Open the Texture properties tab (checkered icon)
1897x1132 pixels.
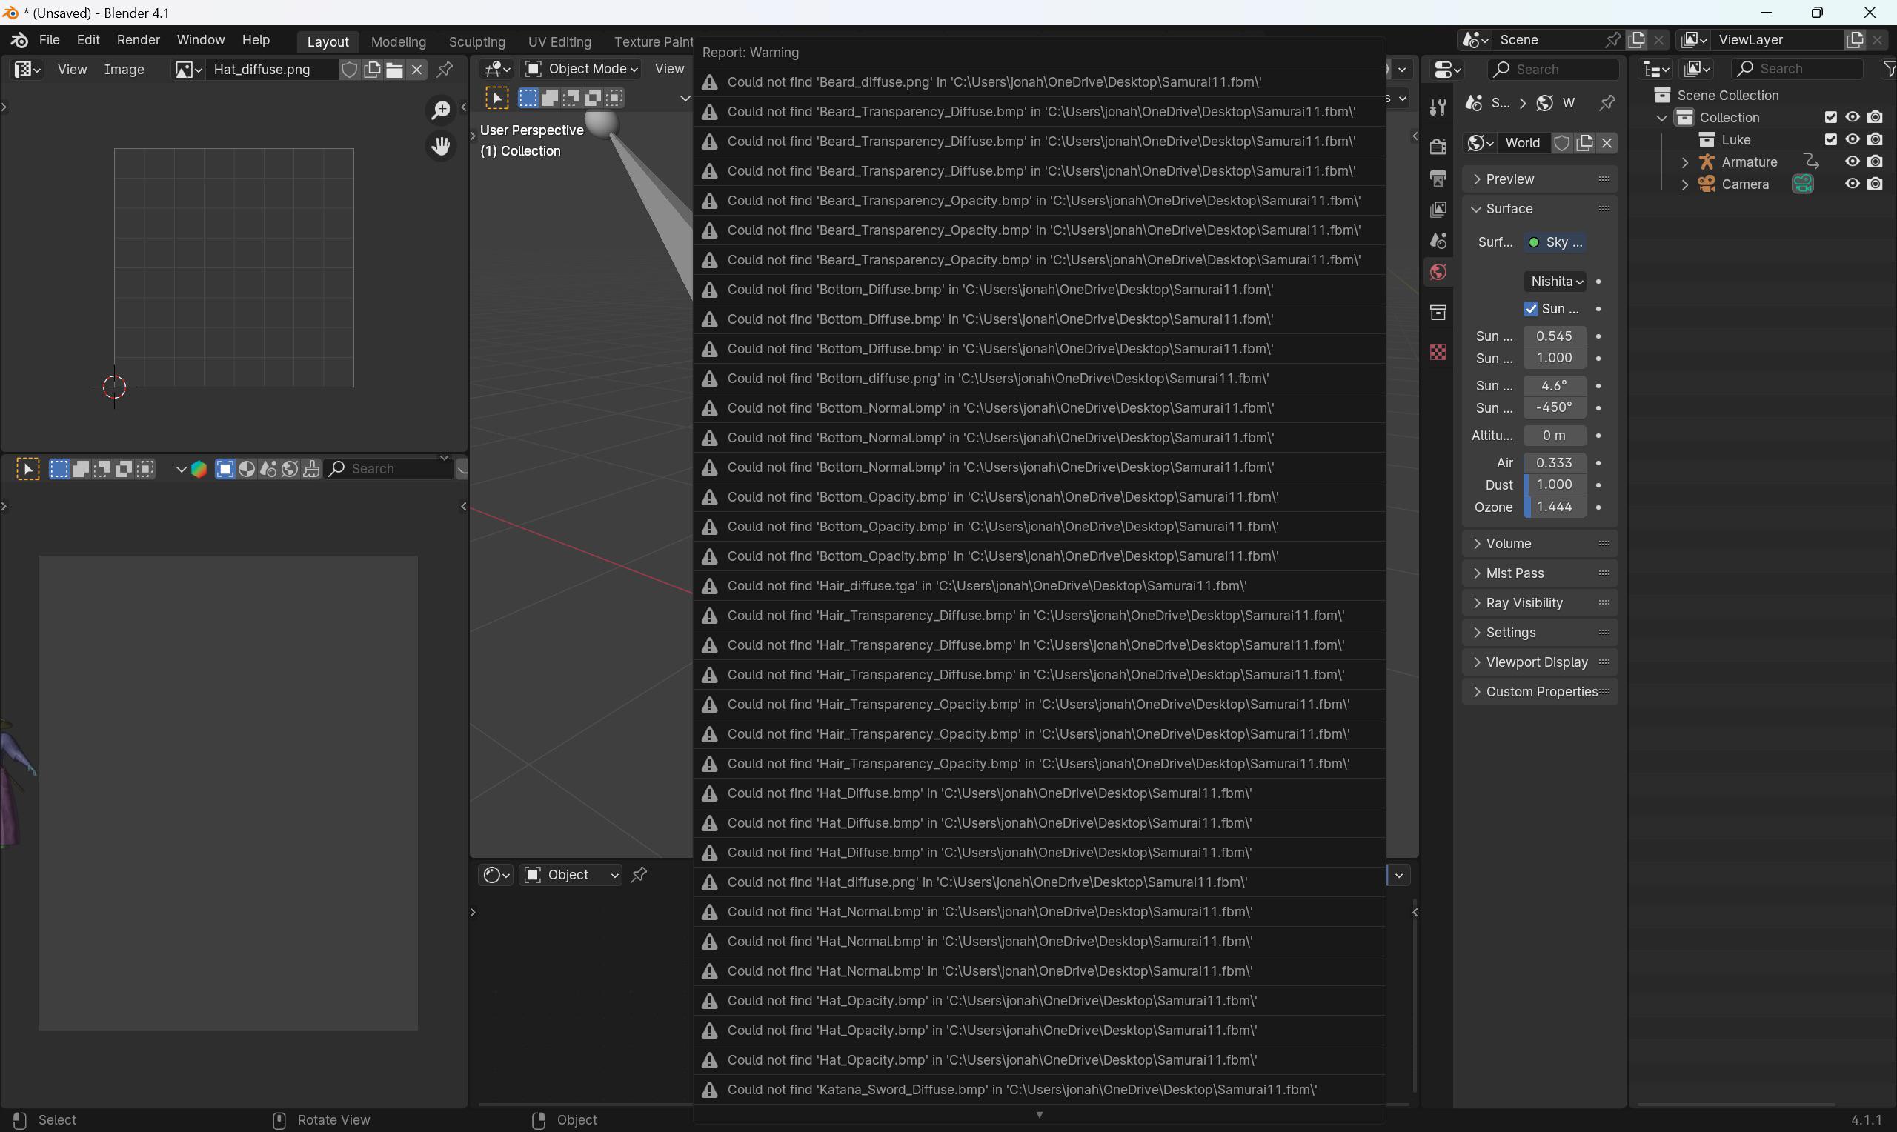click(x=1437, y=352)
